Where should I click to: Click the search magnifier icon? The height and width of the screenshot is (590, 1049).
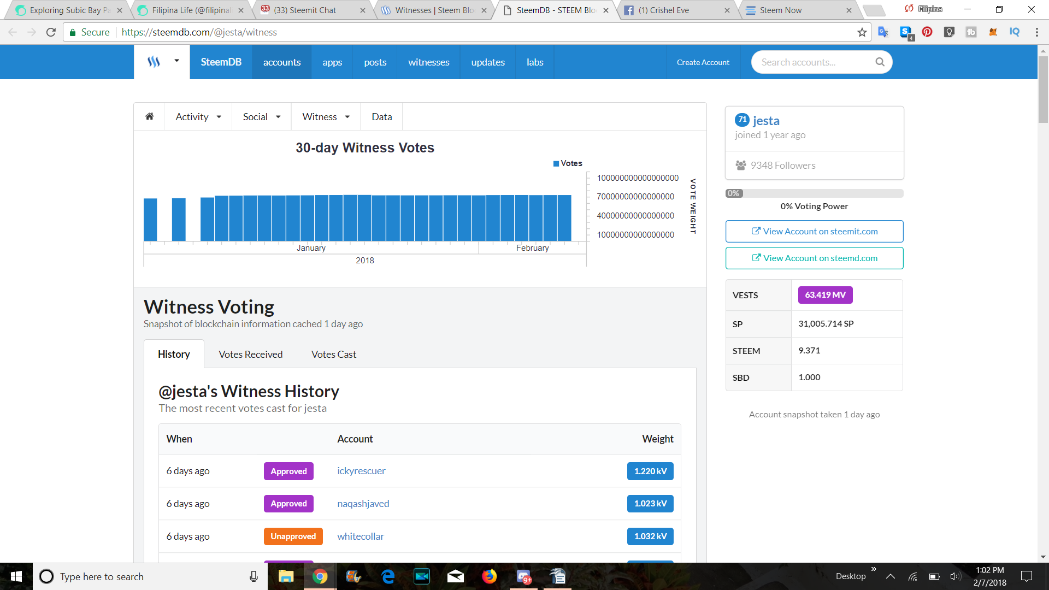pyautogui.click(x=880, y=62)
